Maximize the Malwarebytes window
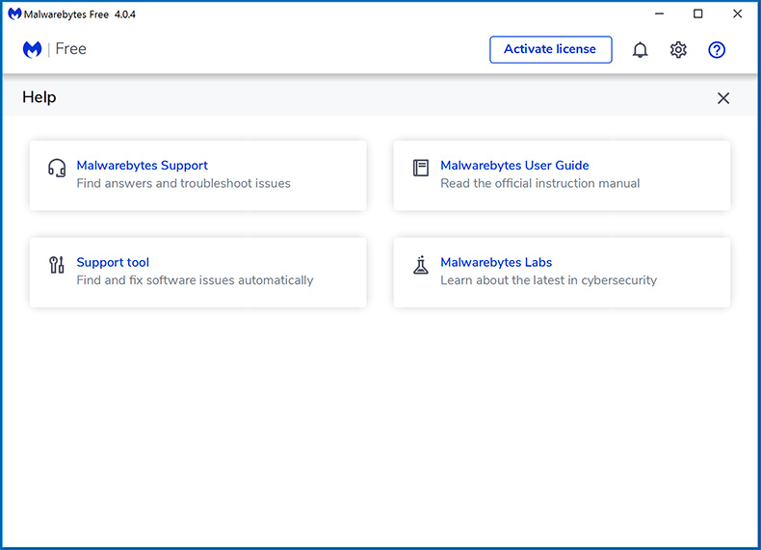Screen dimensions: 761x550 698,13
